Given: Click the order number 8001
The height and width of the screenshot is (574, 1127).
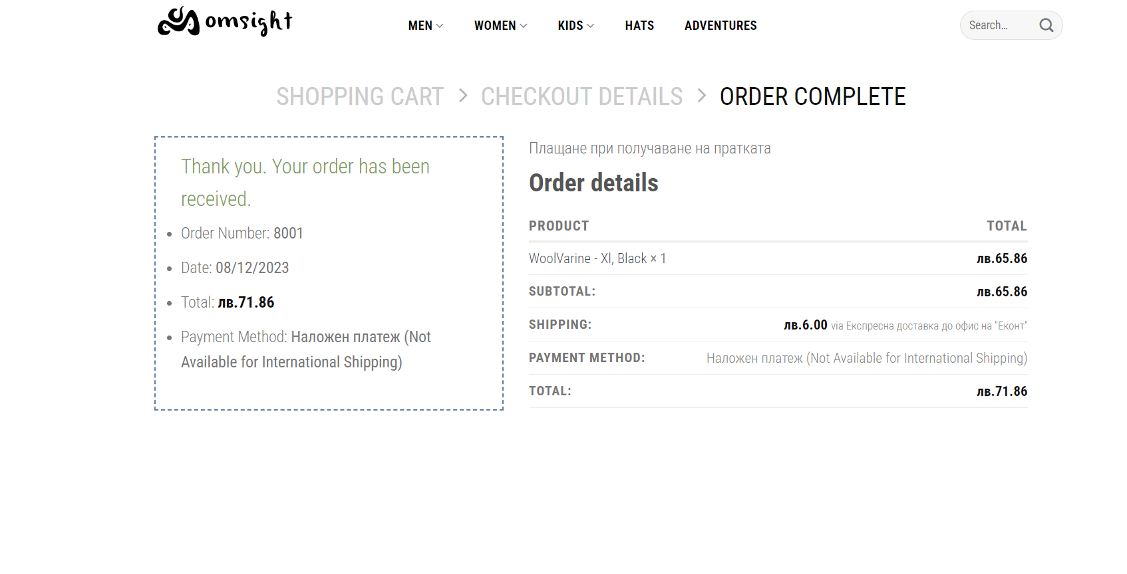Looking at the screenshot, I should click(288, 233).
